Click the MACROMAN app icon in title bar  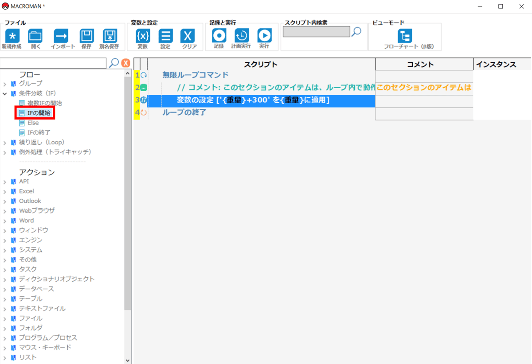click(5, 6)
